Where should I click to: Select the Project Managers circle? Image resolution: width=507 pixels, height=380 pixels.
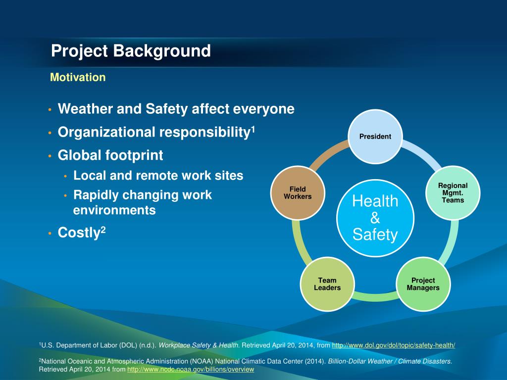click(423, 284)
